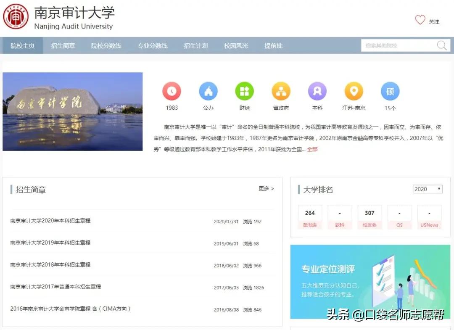The image size is (454, 330).
Task: Click the blue building icon labeled 公办
Action: click(x=208, y=91)
